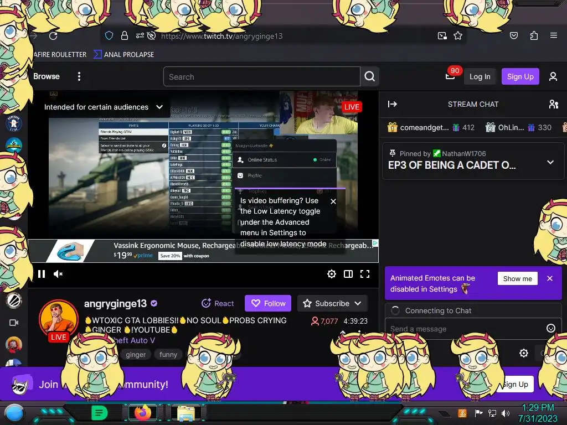Click the verified badge next to angryginge13
Screen dimensions: 567x425
click(x=154, y=303)
